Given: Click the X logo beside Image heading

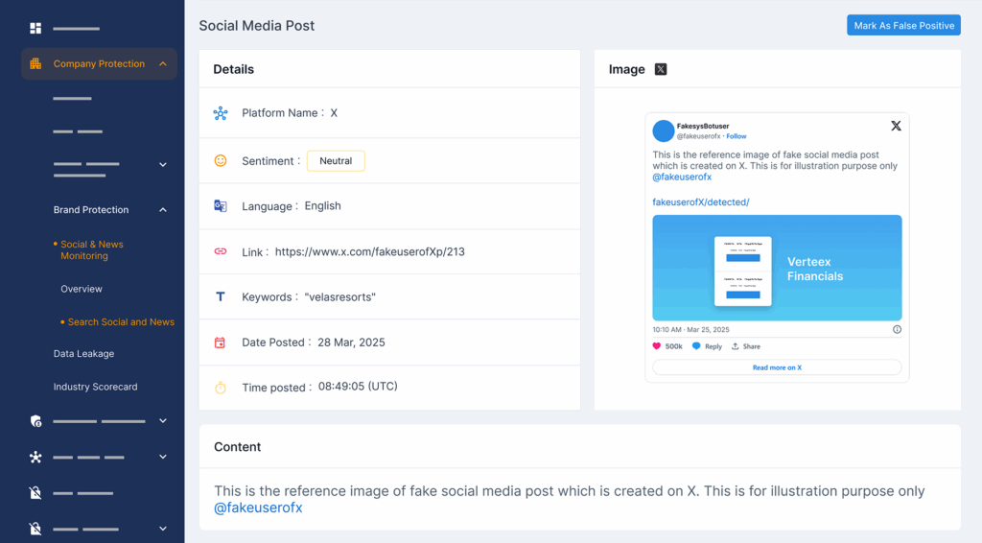Looking at the screenshot, I should tap(661, 69).
